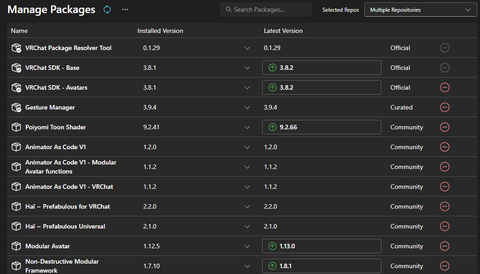Update VRChat SDK - Base to 3.8.2

[322, 68]
